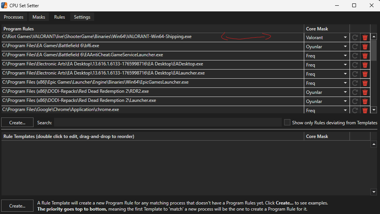Click Core Mask header of Rule Templates
380x214 pixels.
(x=327, y=136)
